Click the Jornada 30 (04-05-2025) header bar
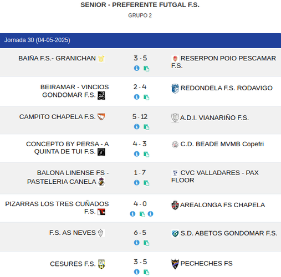 pyautogui.click(x=140, y=40)
